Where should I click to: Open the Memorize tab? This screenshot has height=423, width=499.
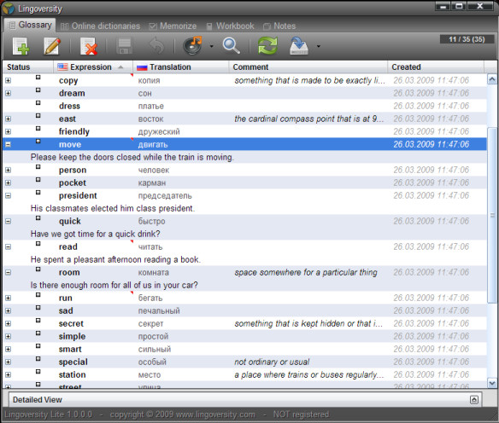(173, 26)
